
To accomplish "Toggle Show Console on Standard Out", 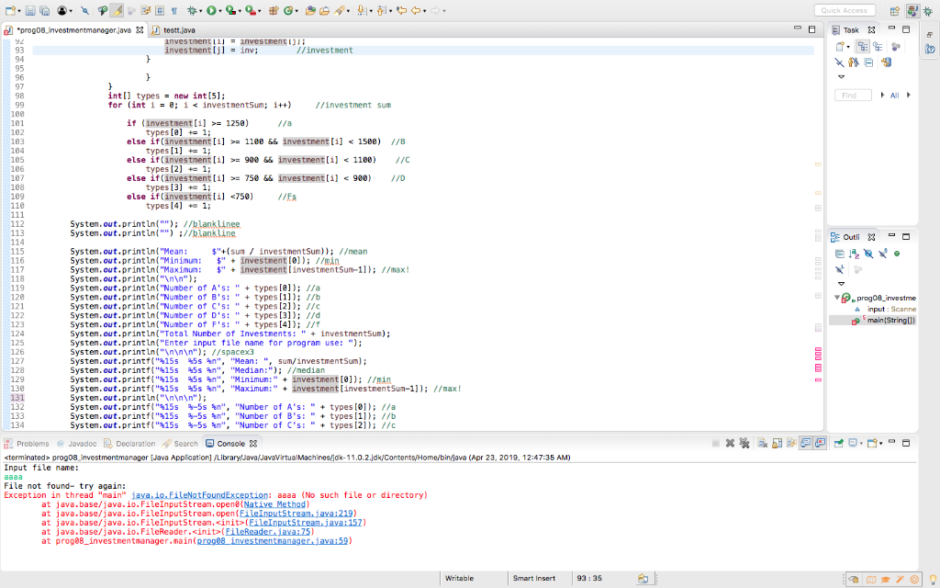I will click(x=806, y=444).
